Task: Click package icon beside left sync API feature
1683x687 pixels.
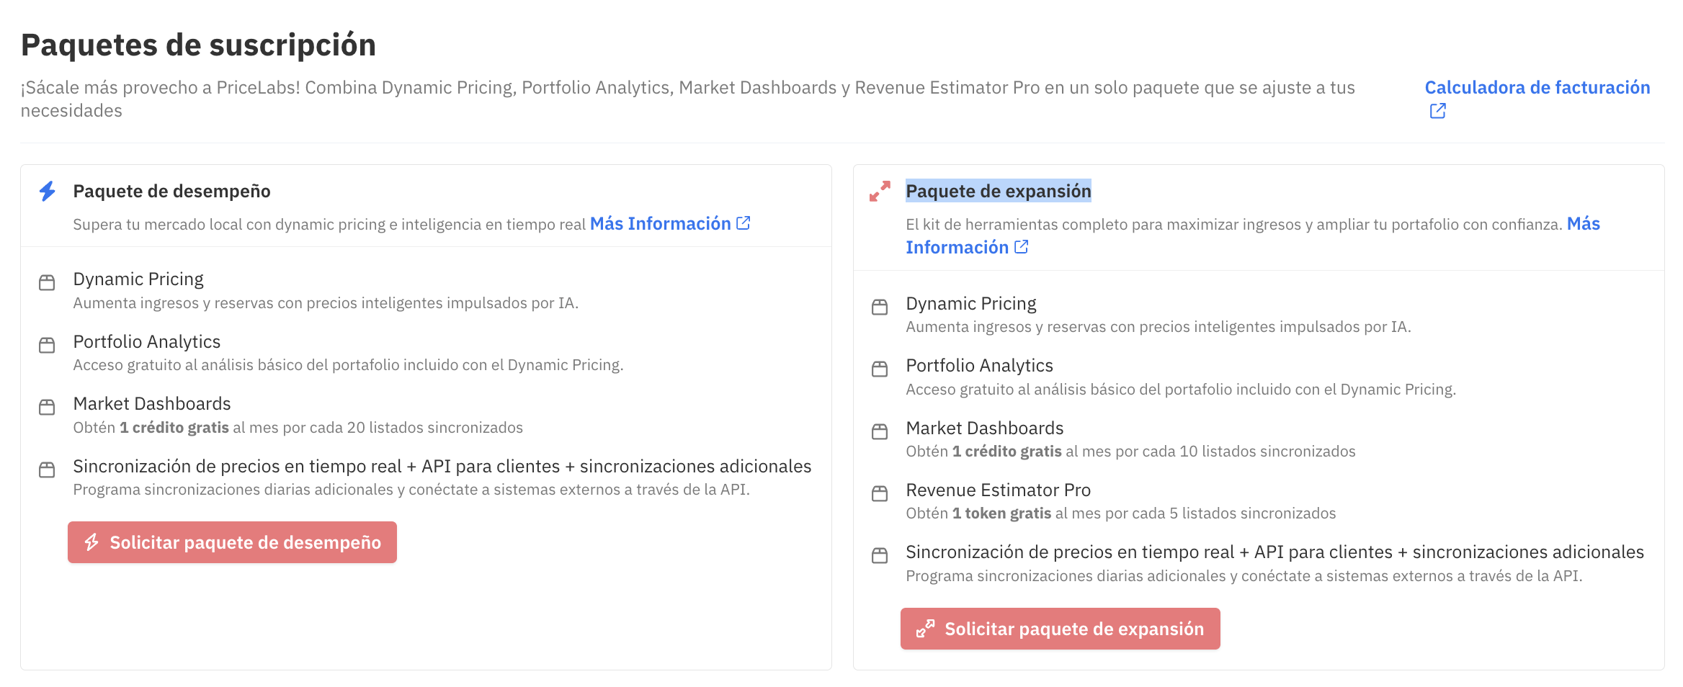Action: click(x=47, y=470)
